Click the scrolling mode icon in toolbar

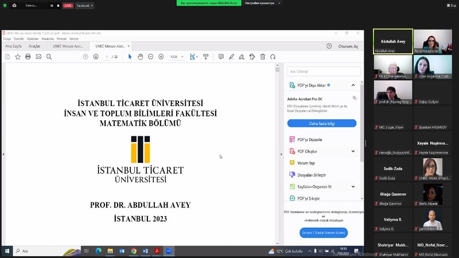click(x=206, y=57)
